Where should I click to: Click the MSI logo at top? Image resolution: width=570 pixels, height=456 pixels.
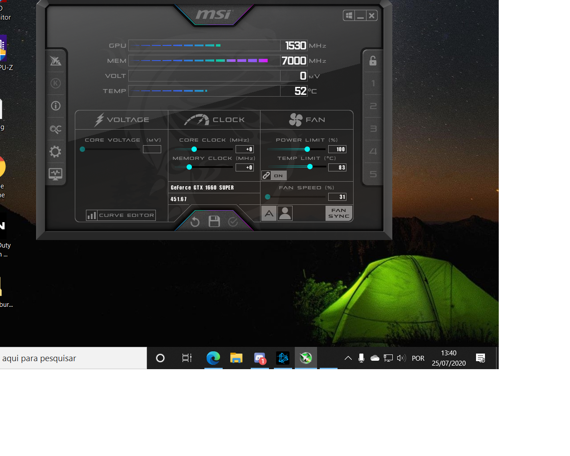click(x=214, y=14)
